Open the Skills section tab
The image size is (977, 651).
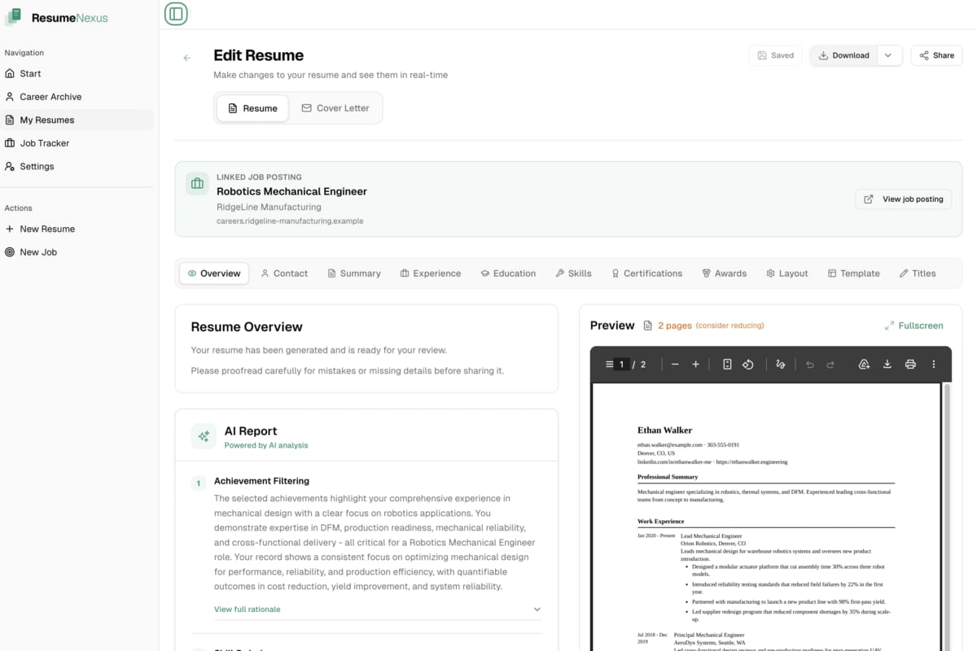coord(573,273)
